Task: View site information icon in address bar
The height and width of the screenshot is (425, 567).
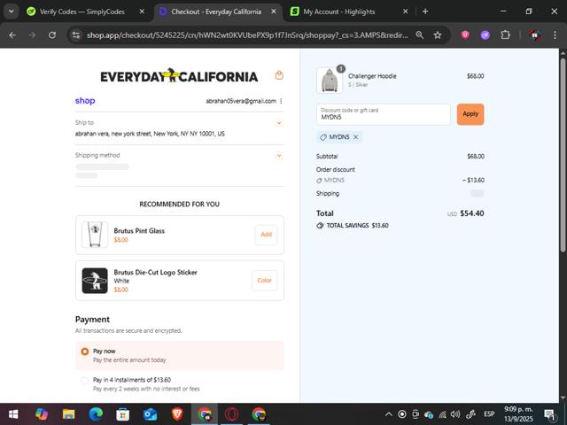Action: point(76,35)
